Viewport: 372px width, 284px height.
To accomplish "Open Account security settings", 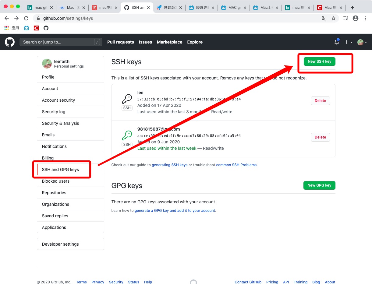I will click(70, 100).
